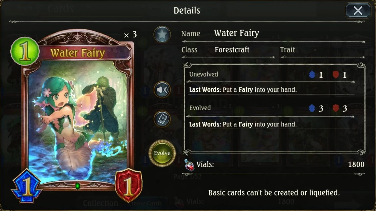Click the round Evolve button

coord(162,153)
